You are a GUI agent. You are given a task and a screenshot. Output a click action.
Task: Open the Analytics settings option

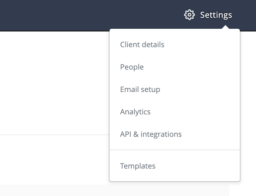click(x=135, y=112)
